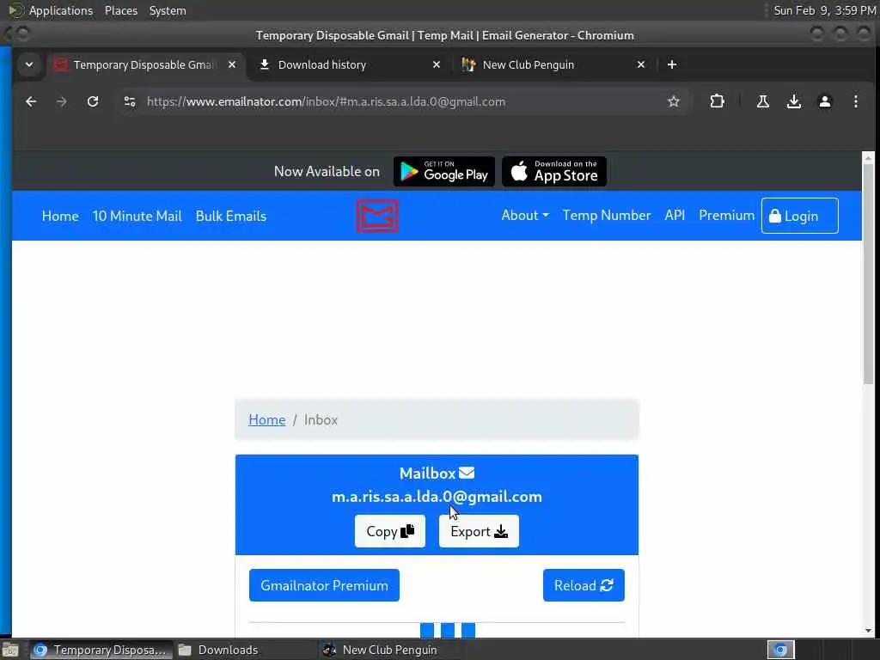Open a new tab with the plus button
This screenshot has height=660, width=880.
pyautogui.click(x=672, y=64)
